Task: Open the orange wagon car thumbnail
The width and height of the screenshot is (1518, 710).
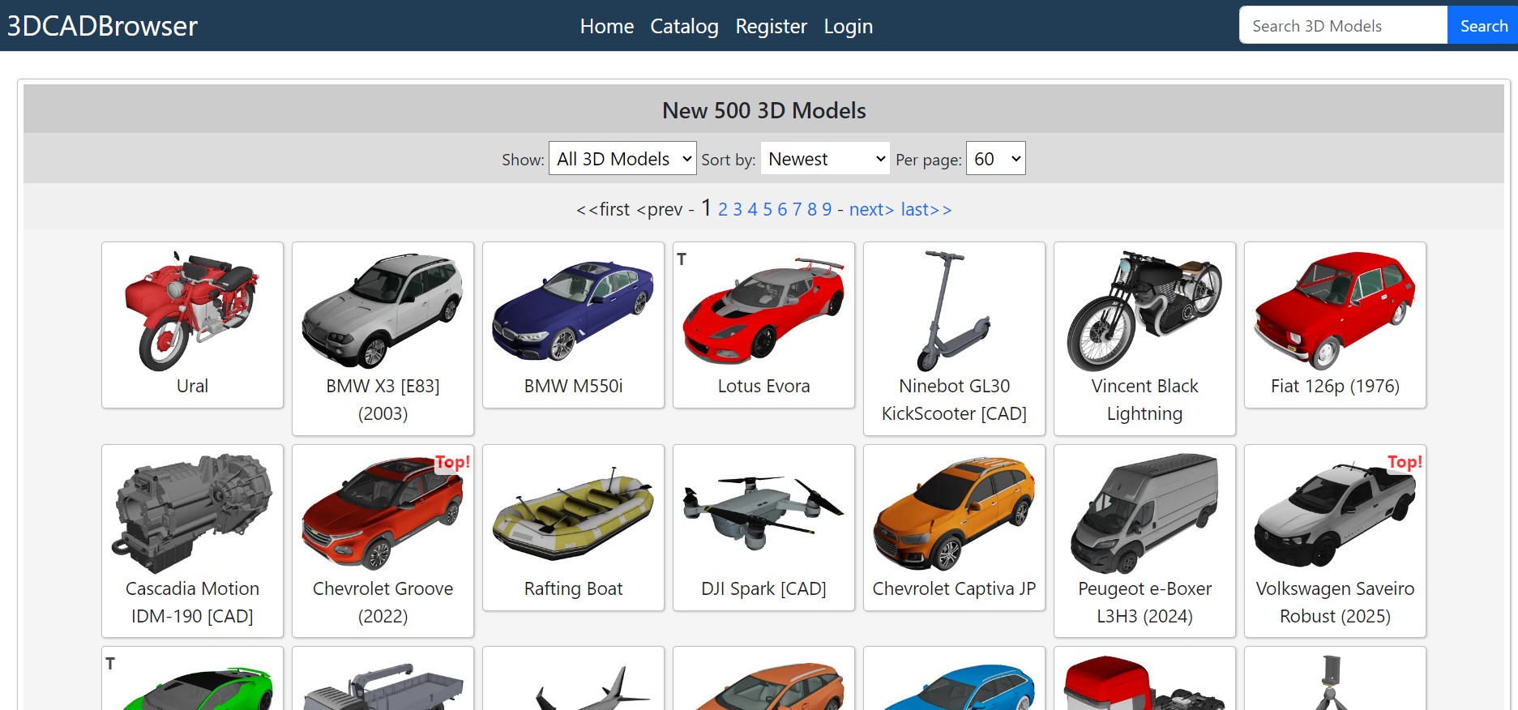Action: pyautogui.click(x=763, y=686)
